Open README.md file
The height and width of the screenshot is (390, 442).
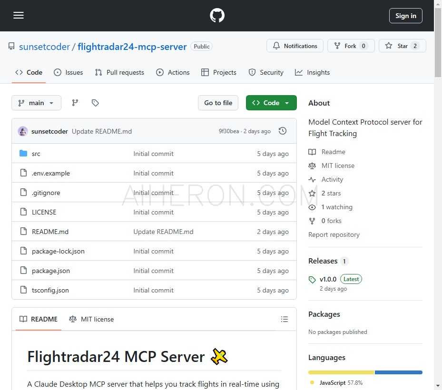[x=50, y=232]
